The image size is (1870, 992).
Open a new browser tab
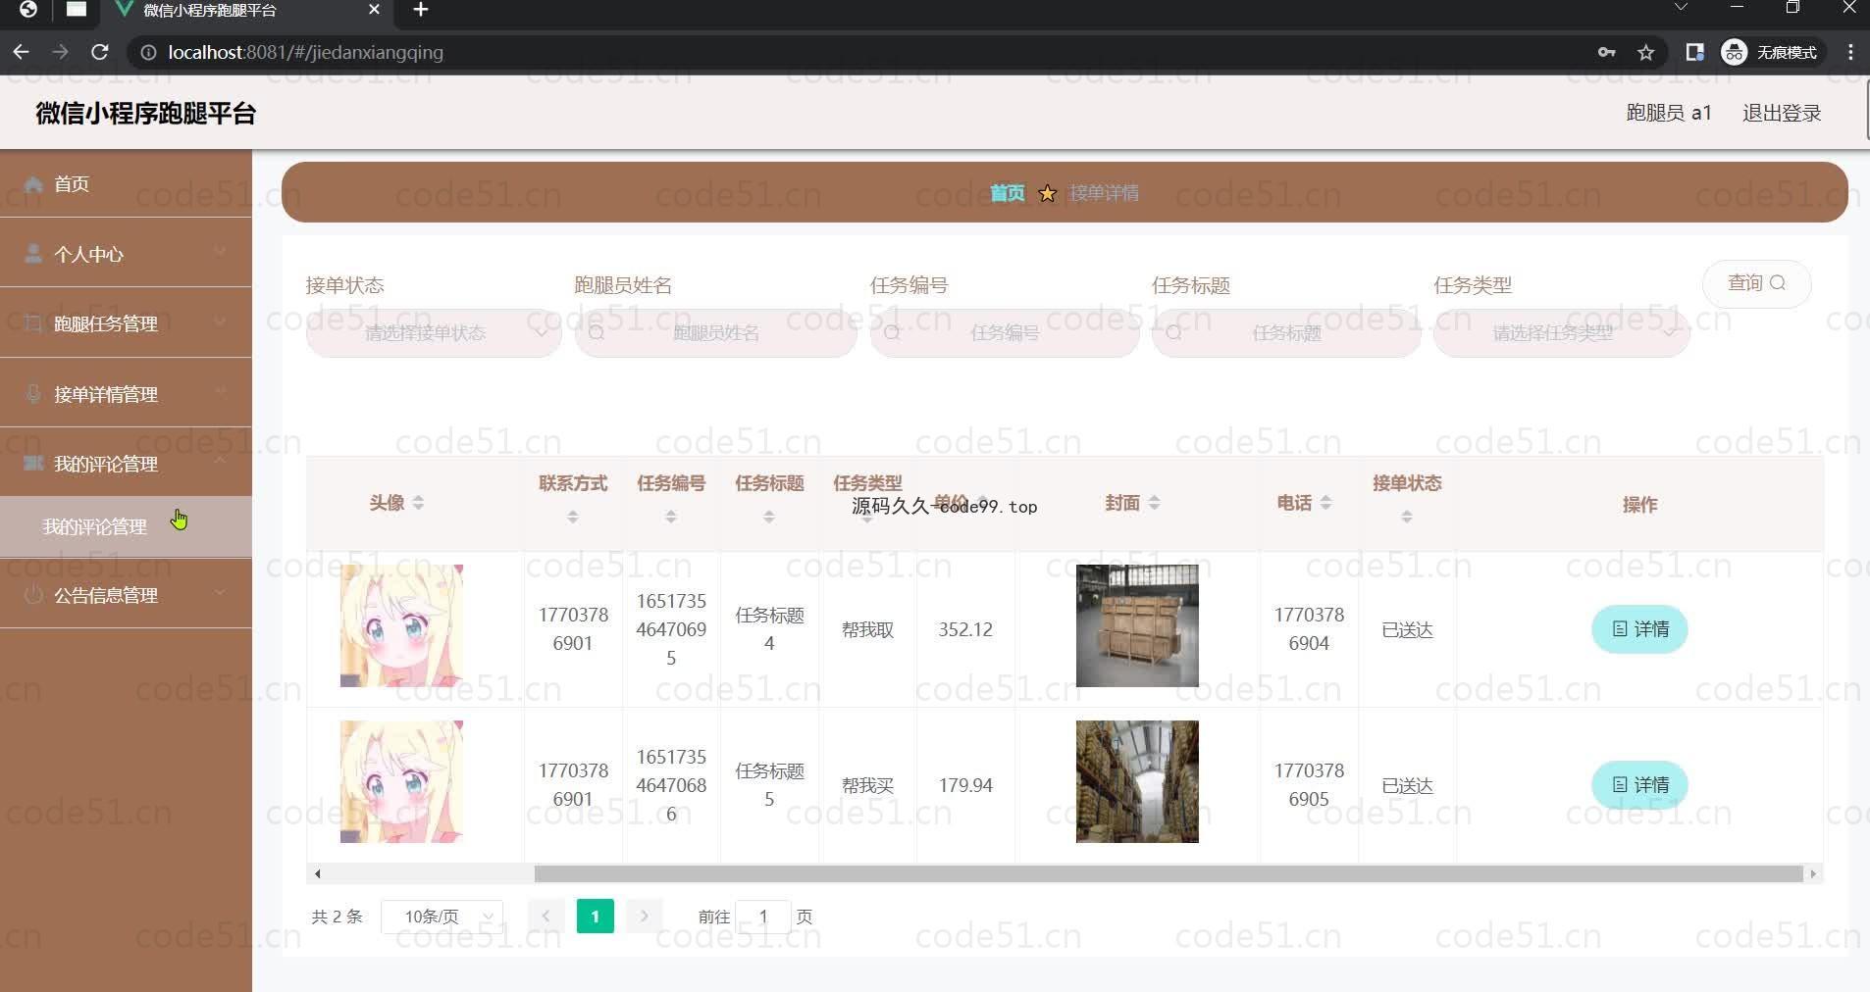click(x=421, y=10)
